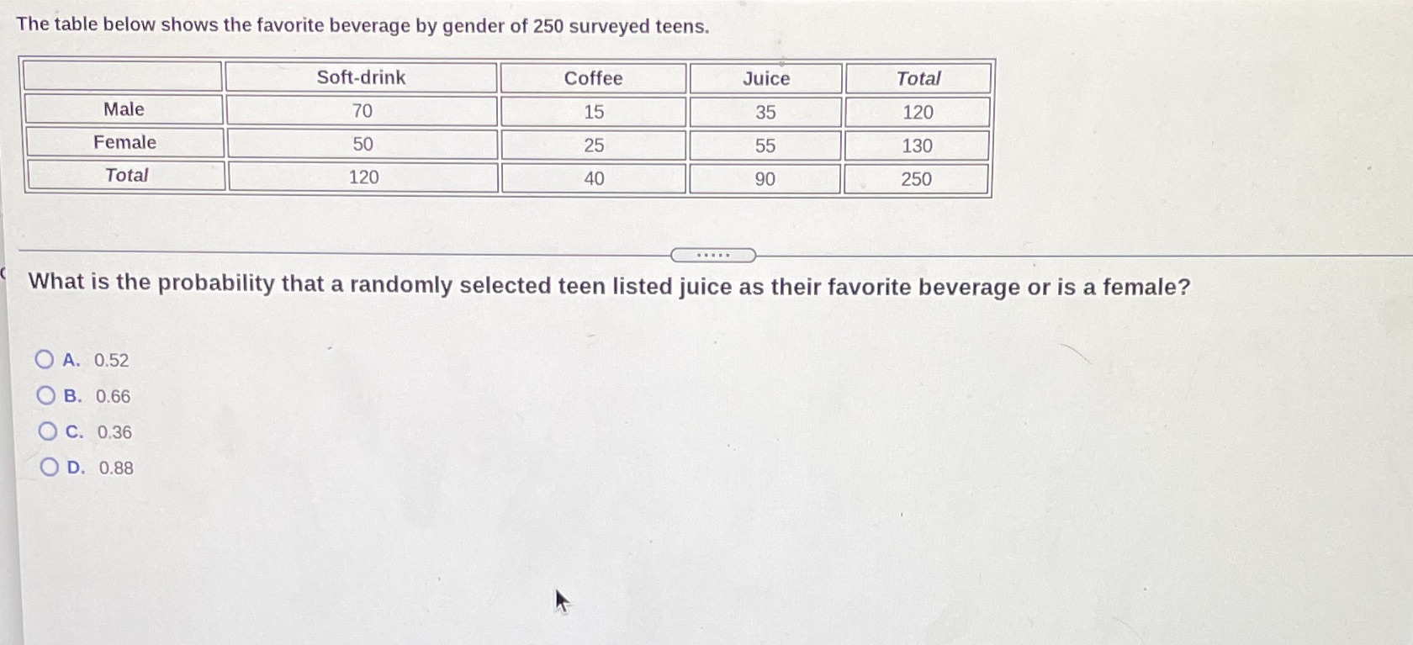Expand the dotted divider control on the separator line
The height and width of the screenshot is (645, 1413).
coord(713,254)
